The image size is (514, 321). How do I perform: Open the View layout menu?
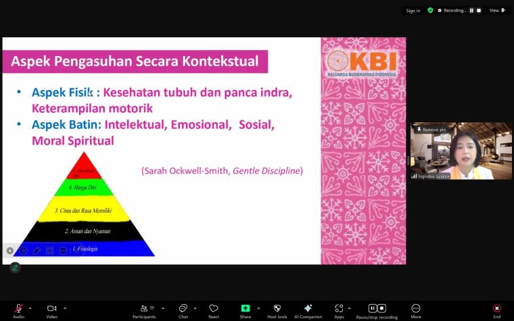[x=496, y=10]
